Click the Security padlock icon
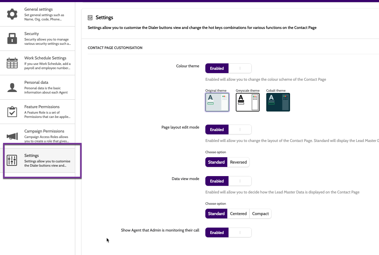379x255 pixels. pos(12,39)
